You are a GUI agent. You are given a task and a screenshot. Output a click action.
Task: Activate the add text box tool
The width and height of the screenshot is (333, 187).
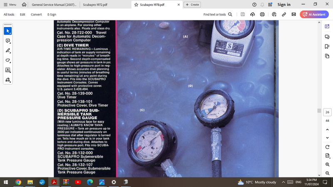[8, 70]
